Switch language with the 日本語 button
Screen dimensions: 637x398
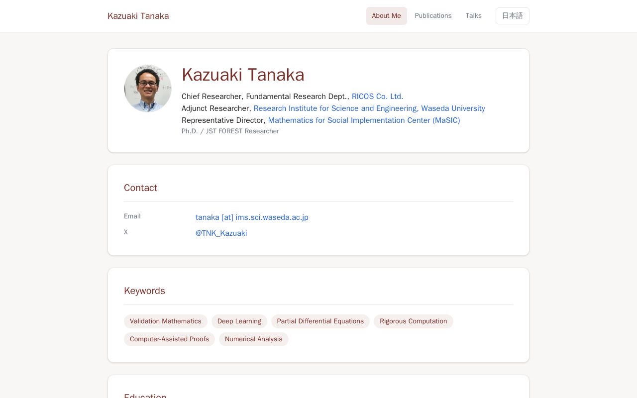click(512, 16)
